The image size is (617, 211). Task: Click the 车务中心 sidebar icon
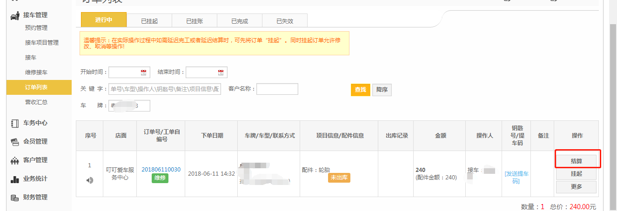click(x=14, y=123)
